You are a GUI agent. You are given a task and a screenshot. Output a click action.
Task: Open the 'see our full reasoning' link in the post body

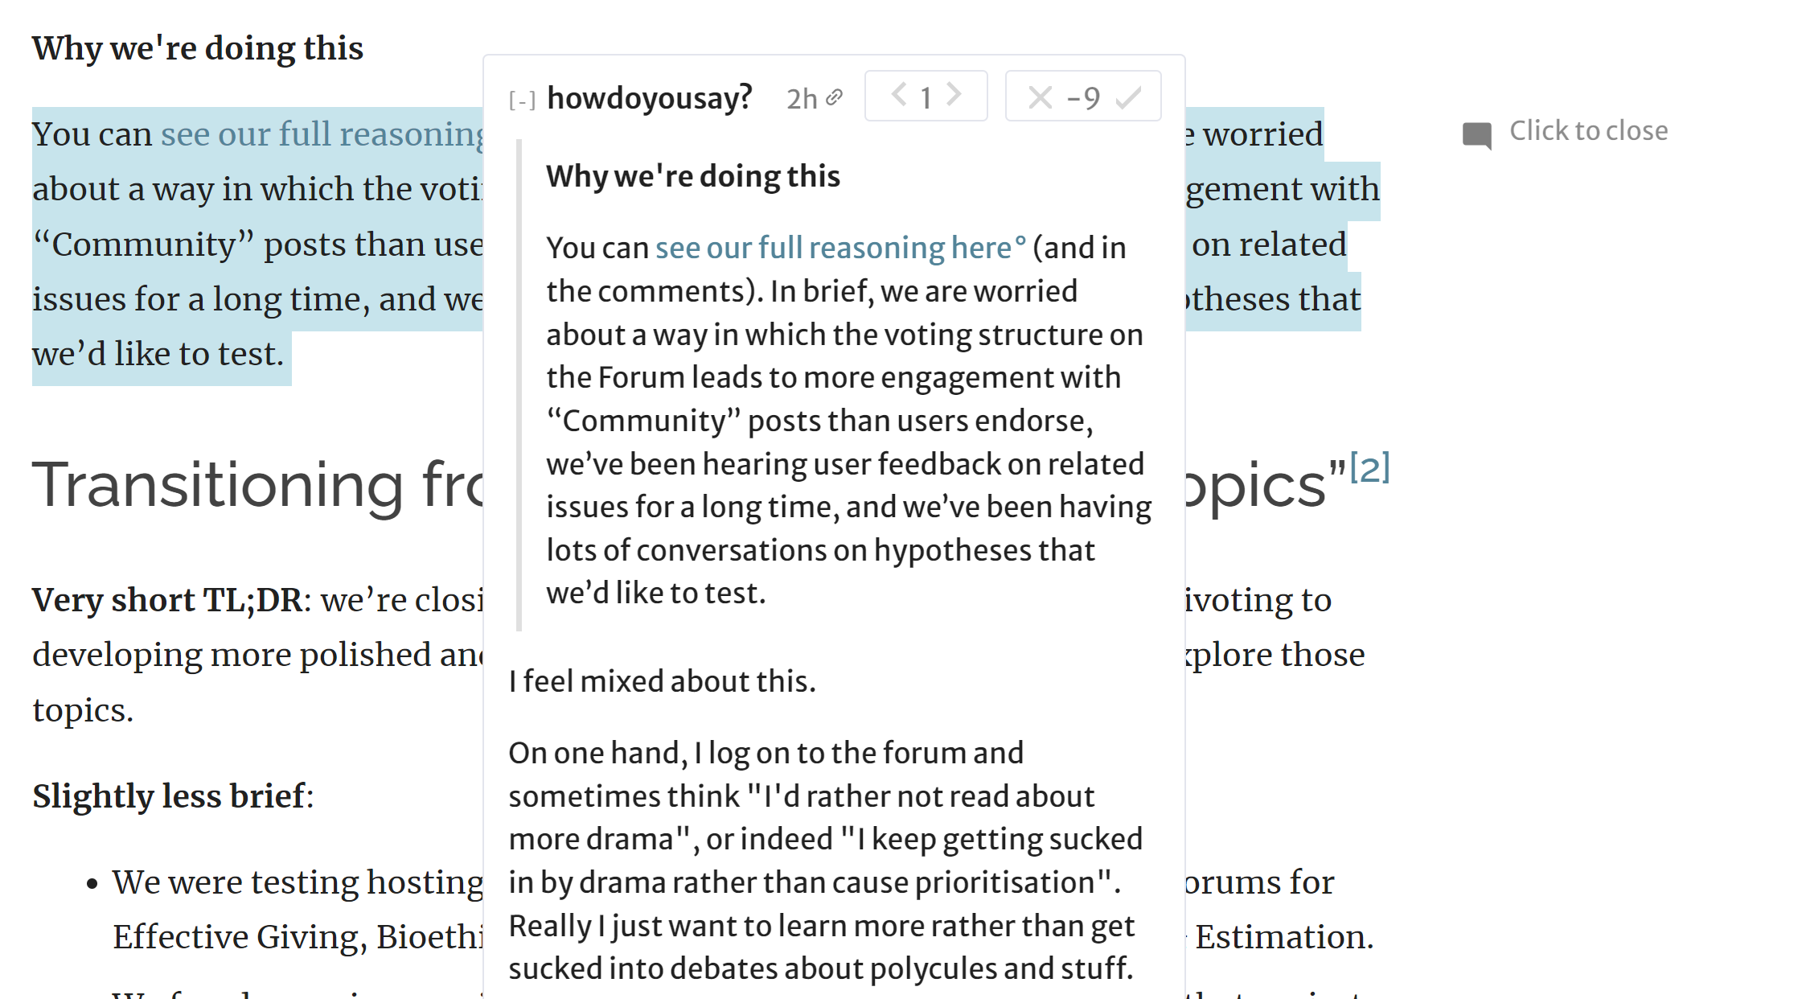point(322,134)
